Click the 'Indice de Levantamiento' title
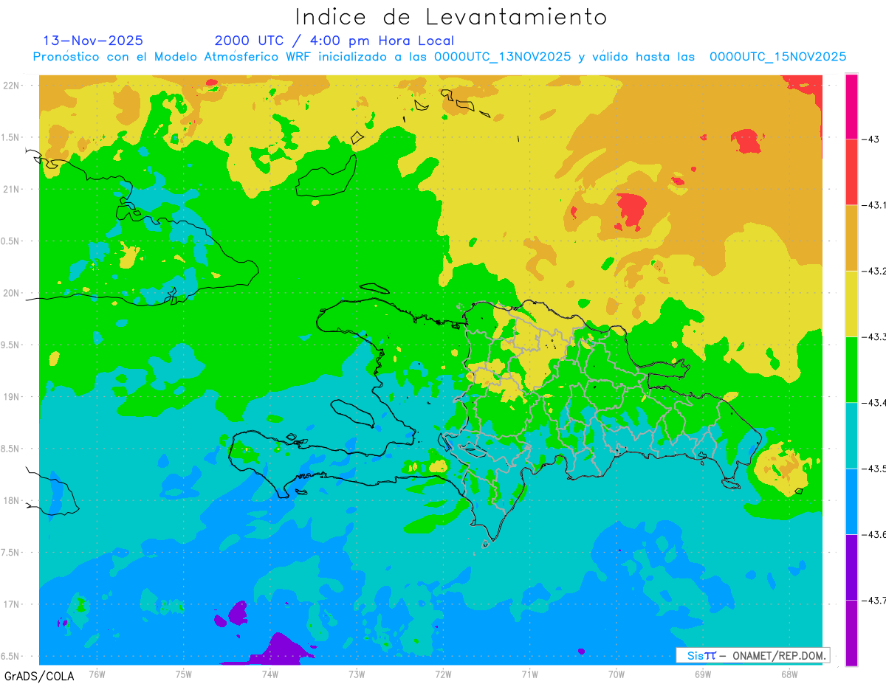886x684 pixels. (x=451, y=17)
